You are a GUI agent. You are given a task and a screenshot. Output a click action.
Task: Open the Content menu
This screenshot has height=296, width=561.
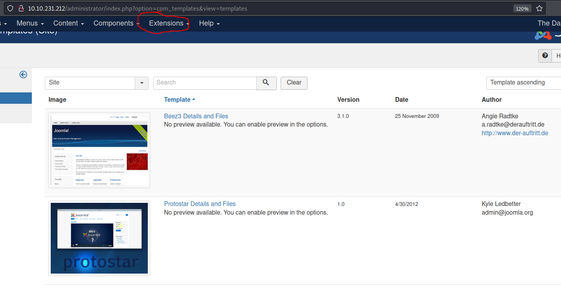[69, 23]
